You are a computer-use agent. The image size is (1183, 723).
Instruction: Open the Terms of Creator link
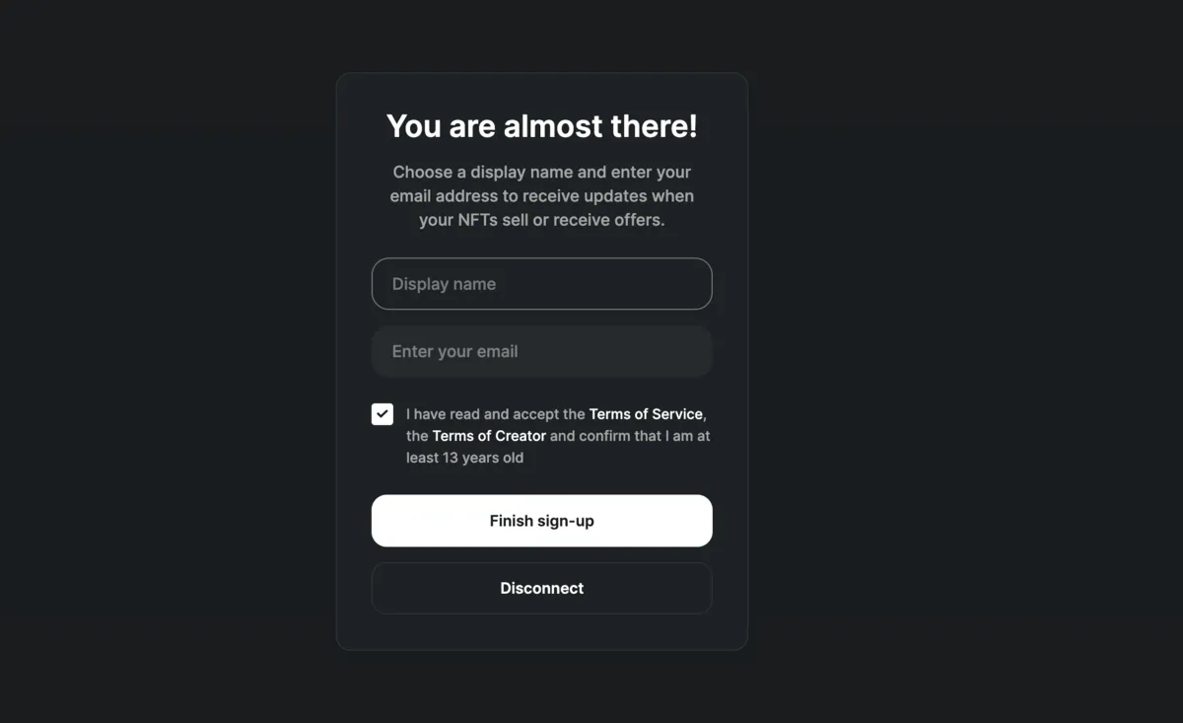(489, 436)
